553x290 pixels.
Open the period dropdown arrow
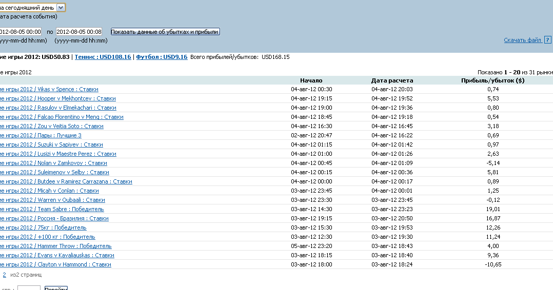tap(61, 7)
